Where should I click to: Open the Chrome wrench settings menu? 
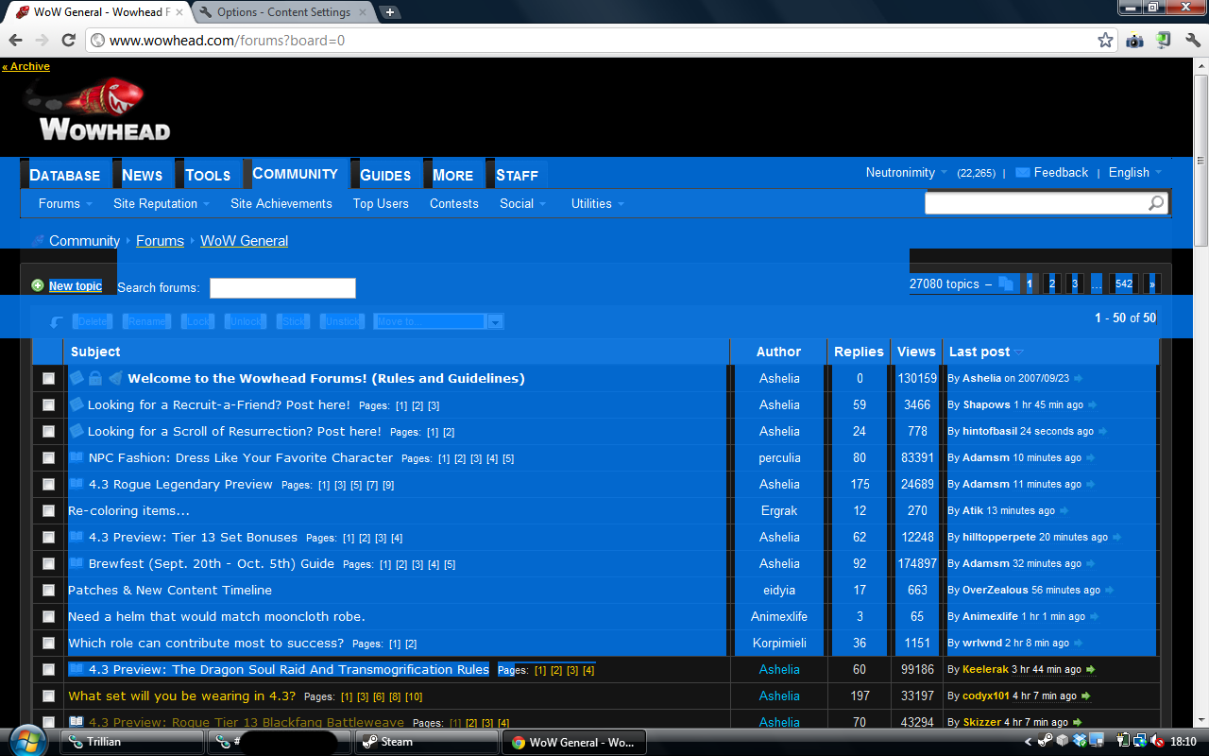click(x=1193, y=41)
